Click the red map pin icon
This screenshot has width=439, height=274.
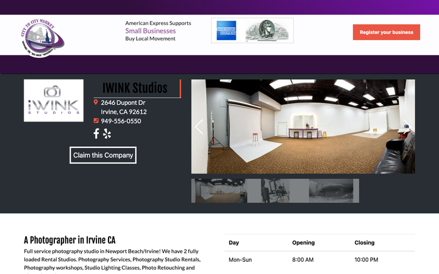pos(96,102)
